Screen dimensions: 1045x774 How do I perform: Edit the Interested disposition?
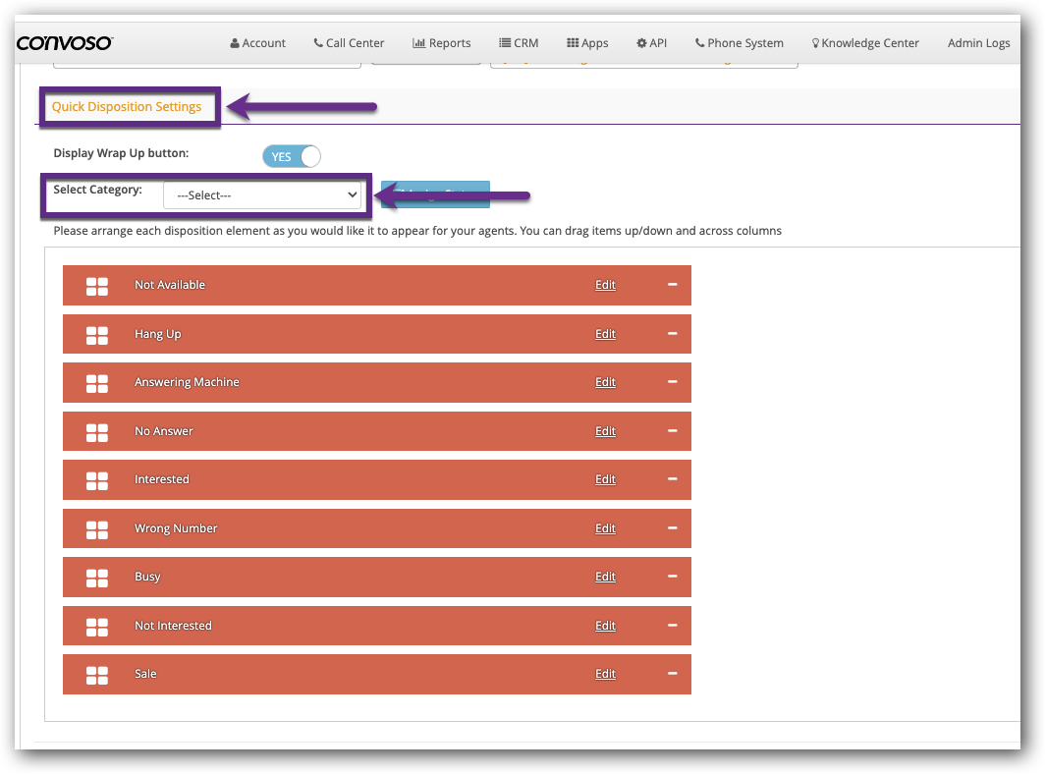pyautogui.click(x=605, y=478)
